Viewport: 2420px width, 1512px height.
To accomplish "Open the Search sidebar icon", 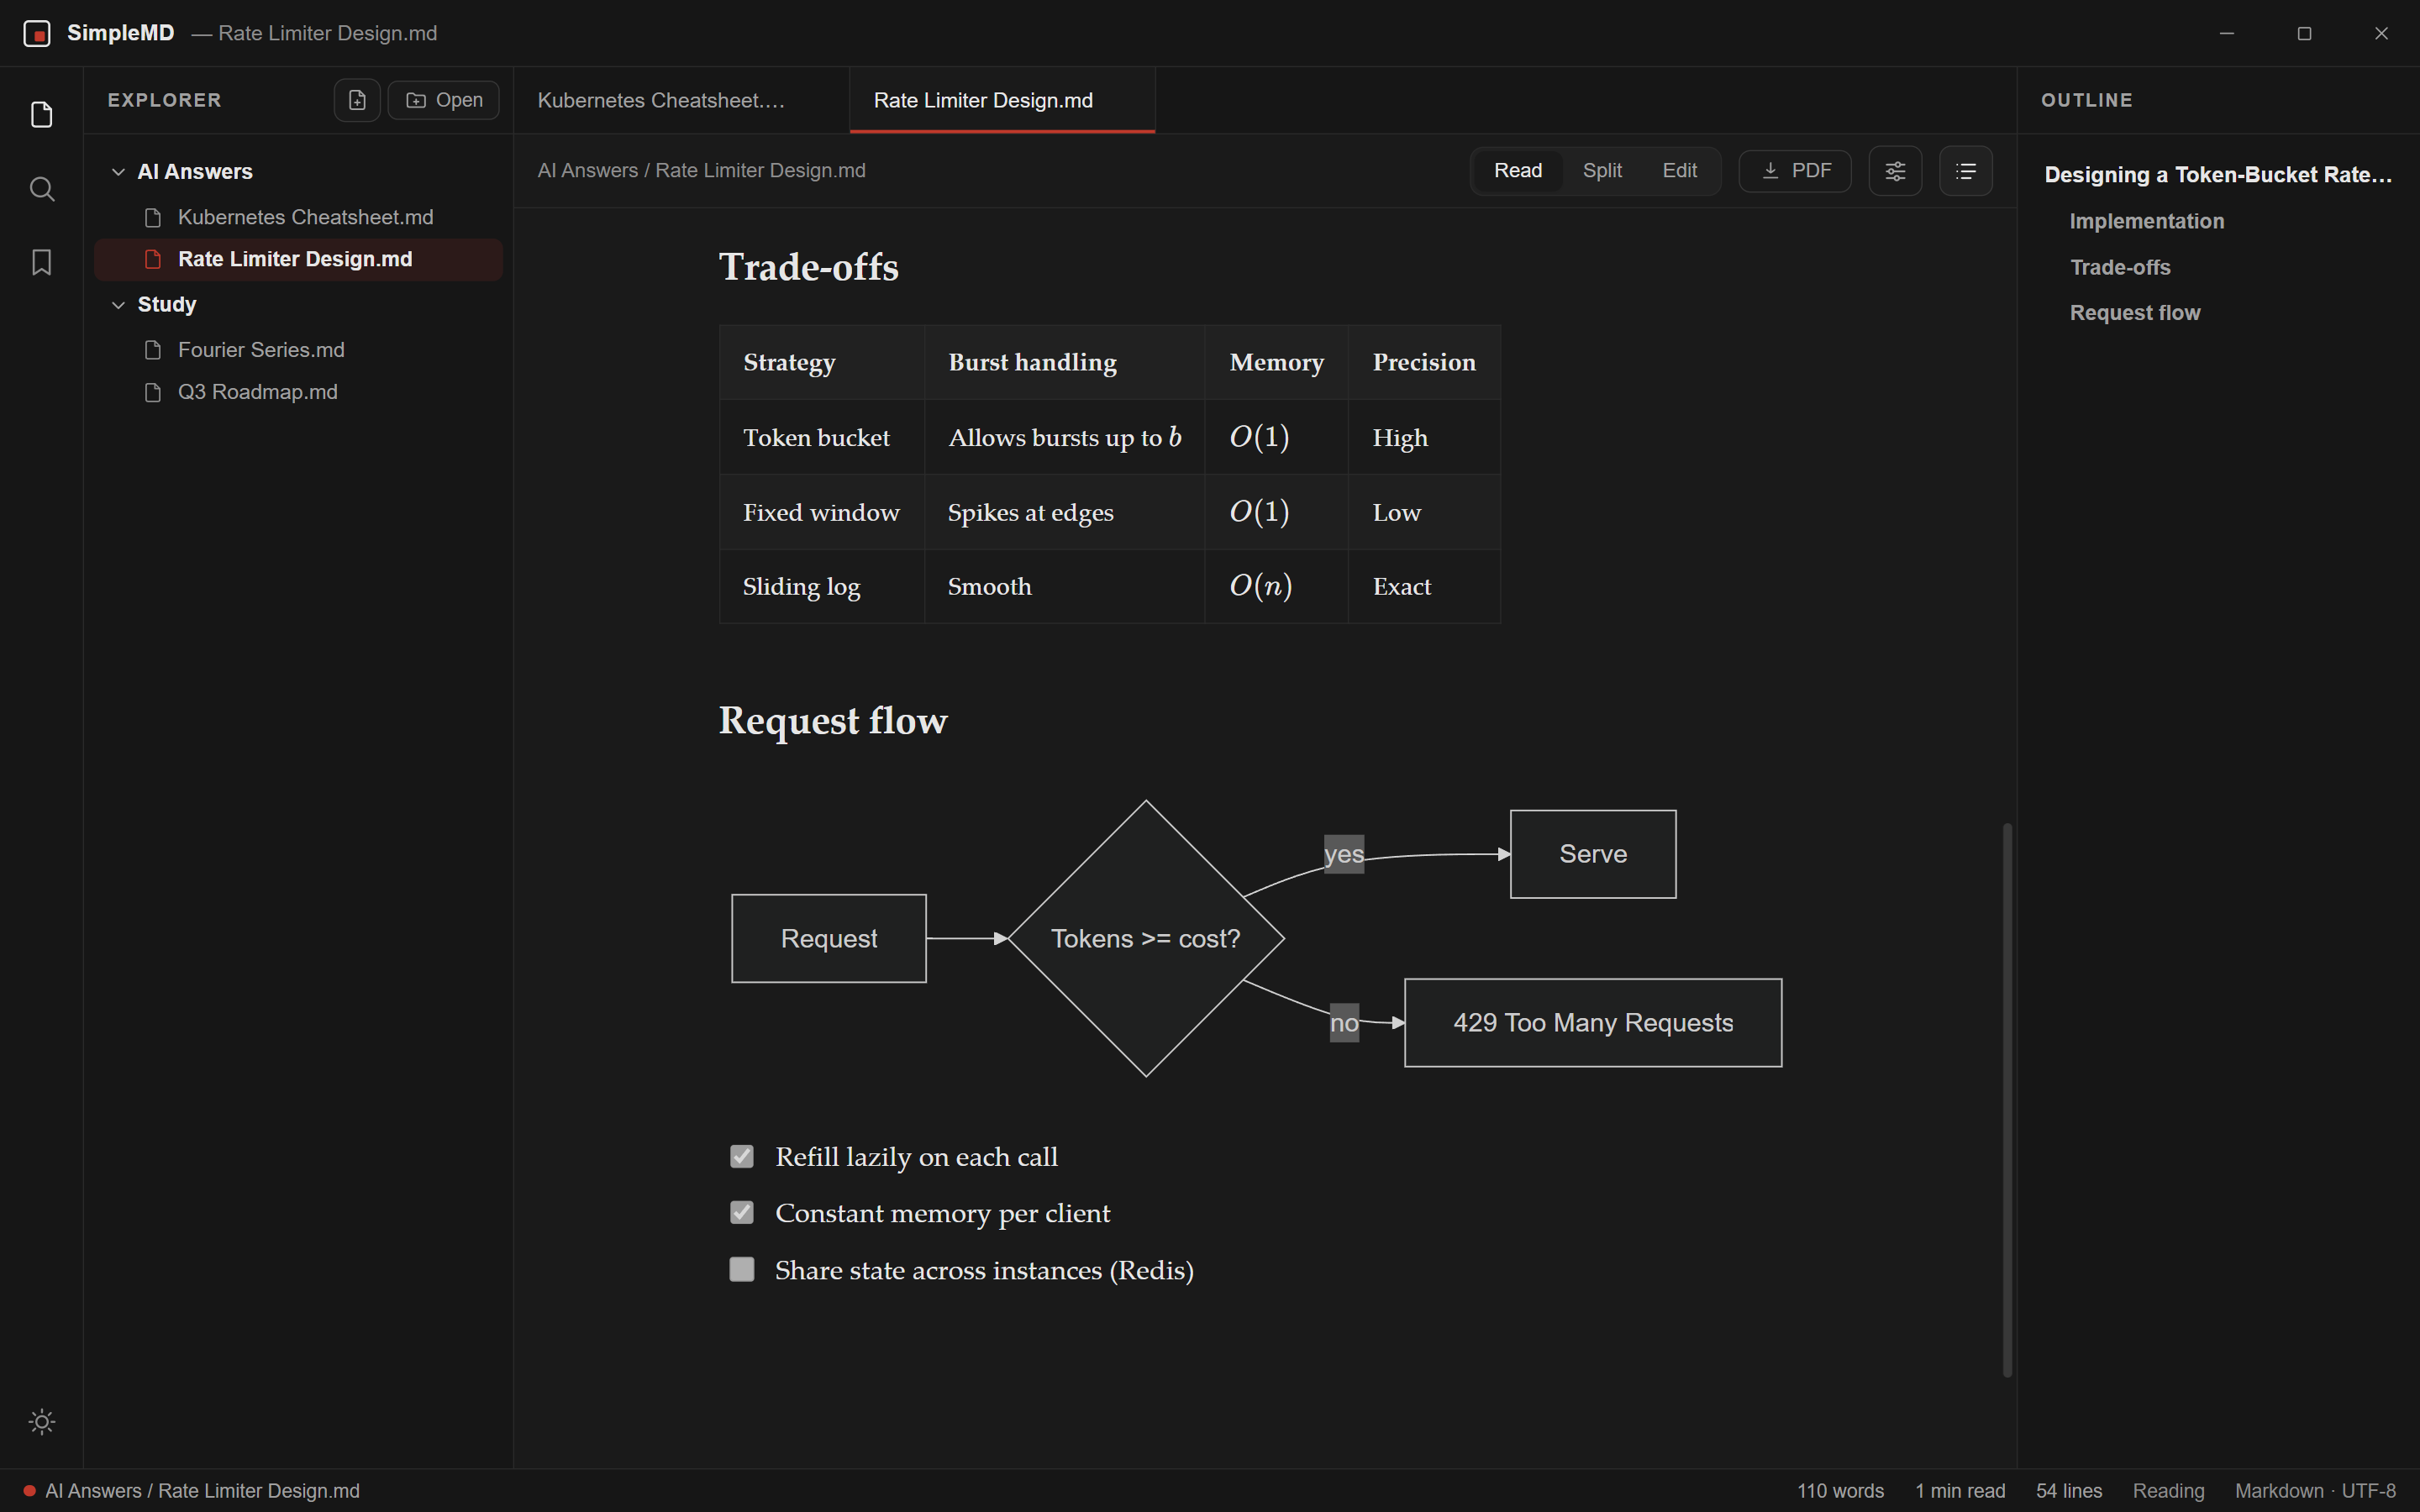I will point(41,189).
